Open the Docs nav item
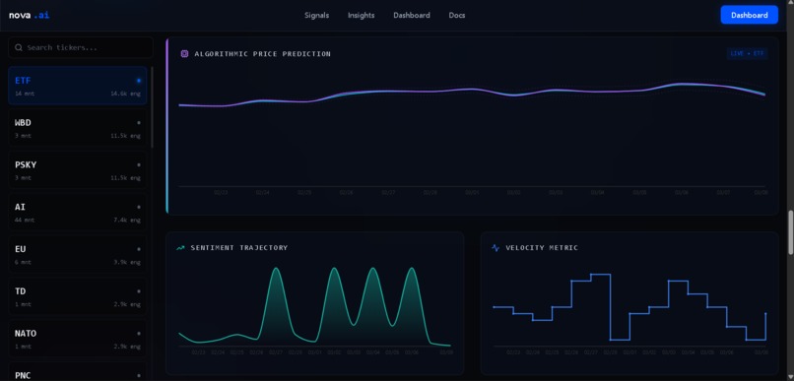The image size is (794, 381). pyautogui.click(x=457, y=15)
